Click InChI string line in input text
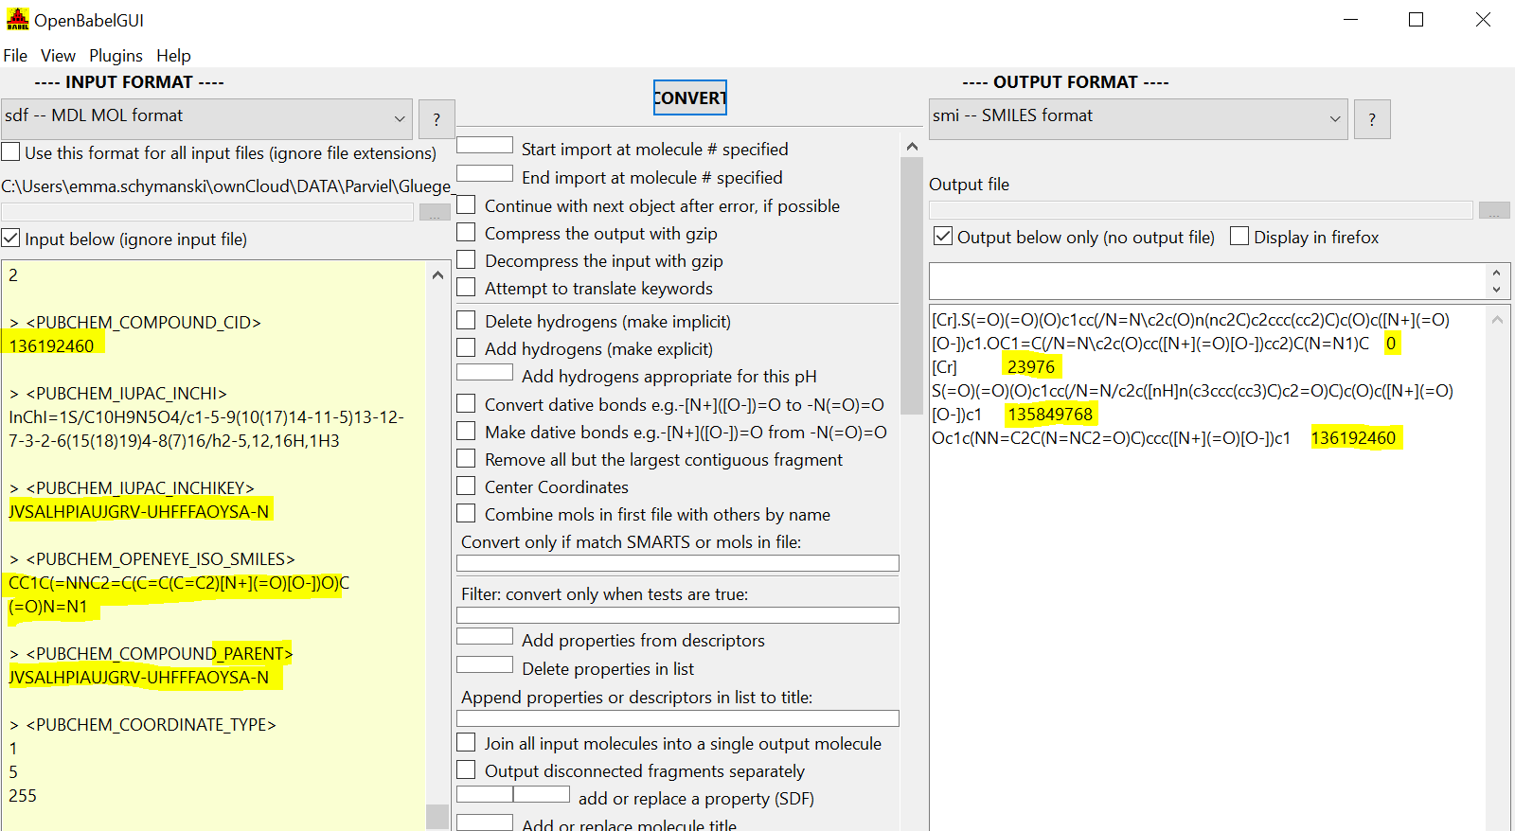 tap(206, 428)
